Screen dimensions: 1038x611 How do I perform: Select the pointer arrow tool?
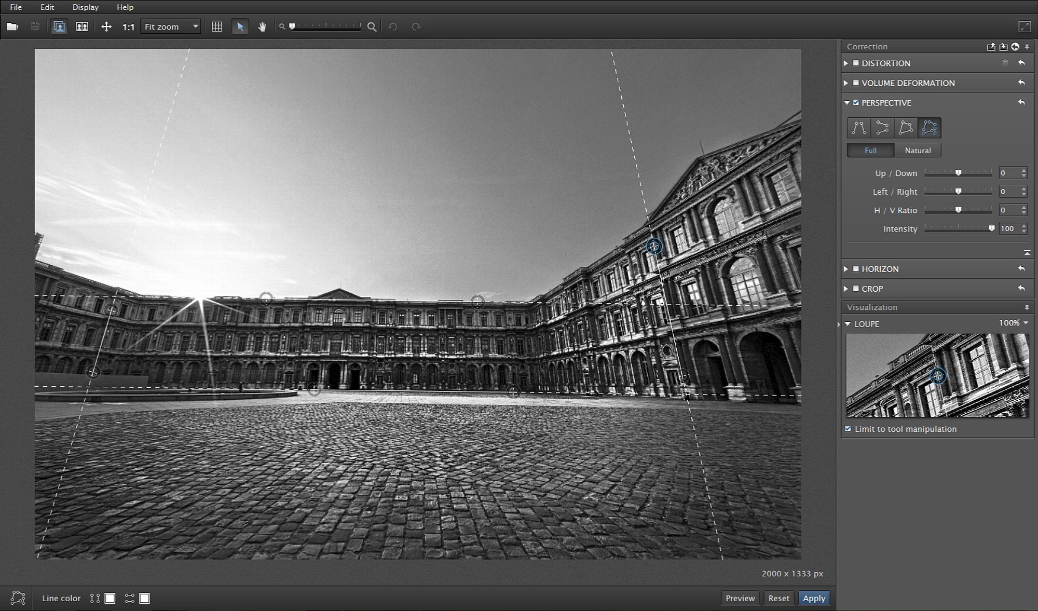tap(240, 26)
